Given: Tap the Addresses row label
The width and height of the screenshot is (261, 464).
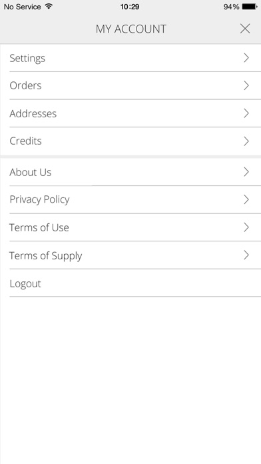Looking at the screenshot, I should coord(33,113).
